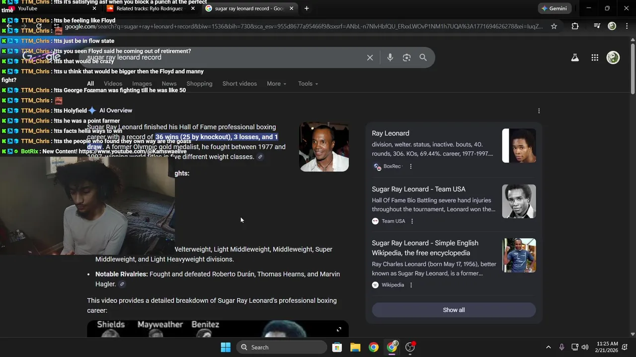
Task: Expand the Tools dropdown
Action: tap(308, 84)
